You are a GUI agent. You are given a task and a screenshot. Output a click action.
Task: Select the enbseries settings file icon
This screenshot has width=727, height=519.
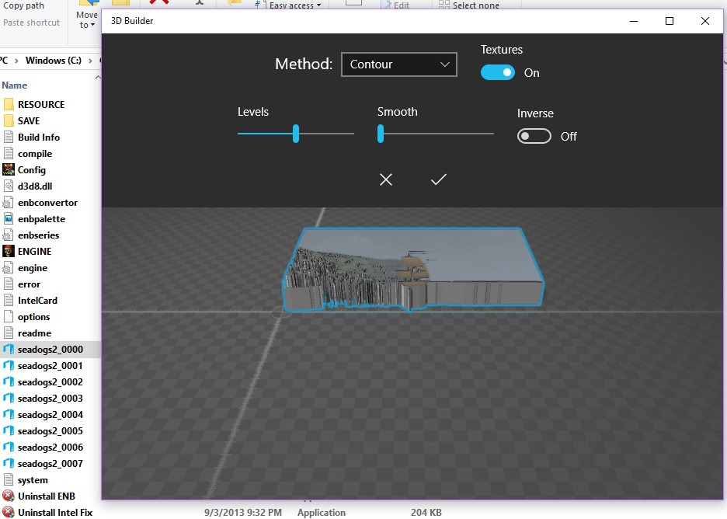click(x=8, y=235)
